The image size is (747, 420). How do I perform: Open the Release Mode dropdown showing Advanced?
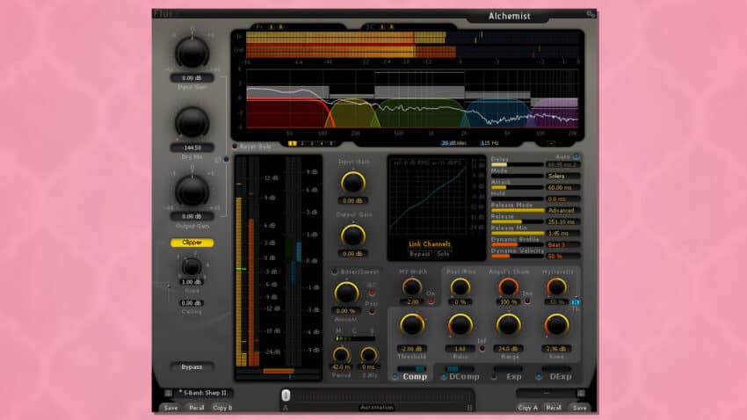(563, 210)
